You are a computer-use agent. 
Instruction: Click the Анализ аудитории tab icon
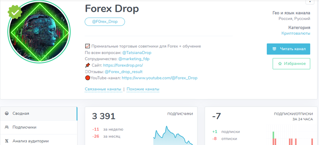point(7,141)
